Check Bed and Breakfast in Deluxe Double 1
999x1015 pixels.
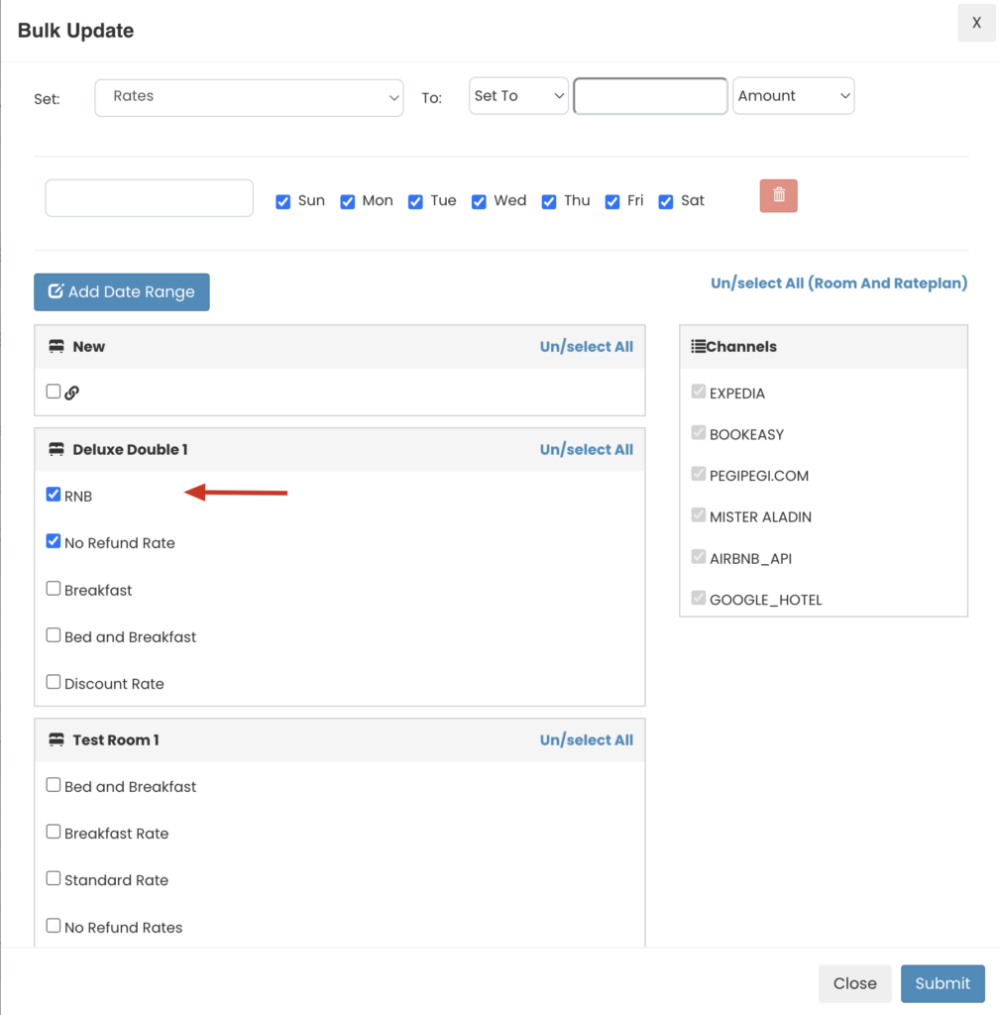click(x=54, y=635)
